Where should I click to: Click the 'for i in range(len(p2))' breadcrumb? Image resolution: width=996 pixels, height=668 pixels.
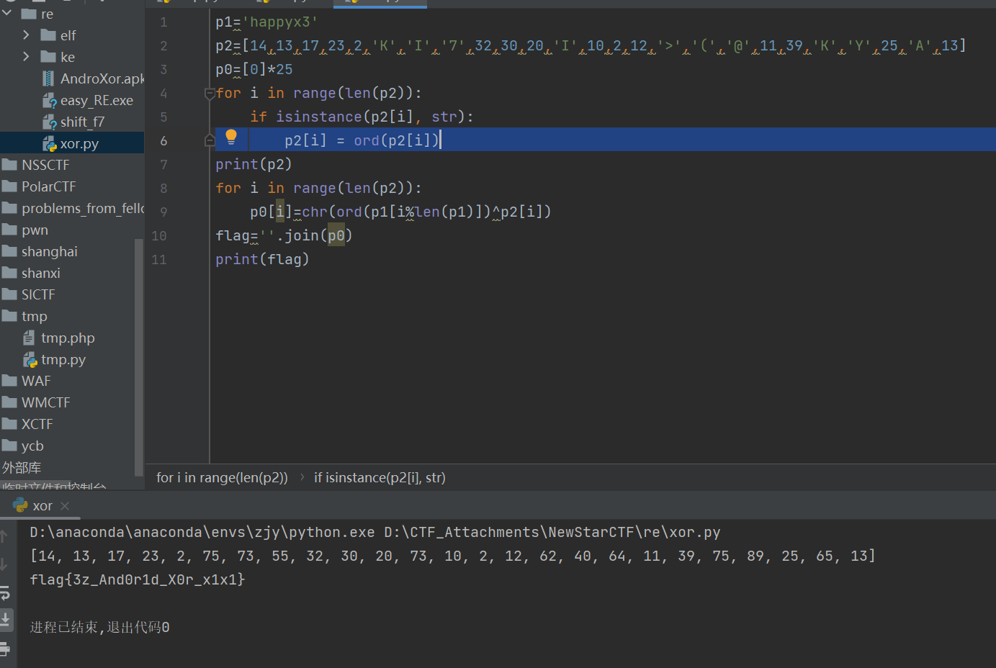pyautogui.click(x=222, y=477)
